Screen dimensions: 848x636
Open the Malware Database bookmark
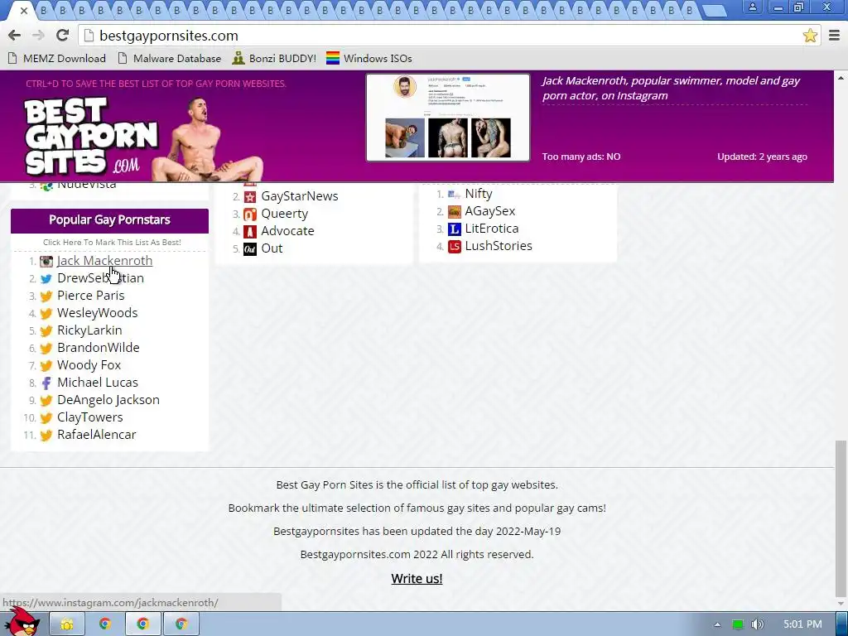[170, 59]
